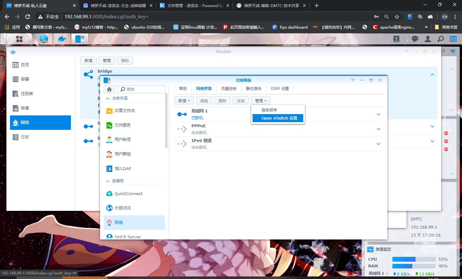Open QuickConnect settings

(x=129, y=194)
